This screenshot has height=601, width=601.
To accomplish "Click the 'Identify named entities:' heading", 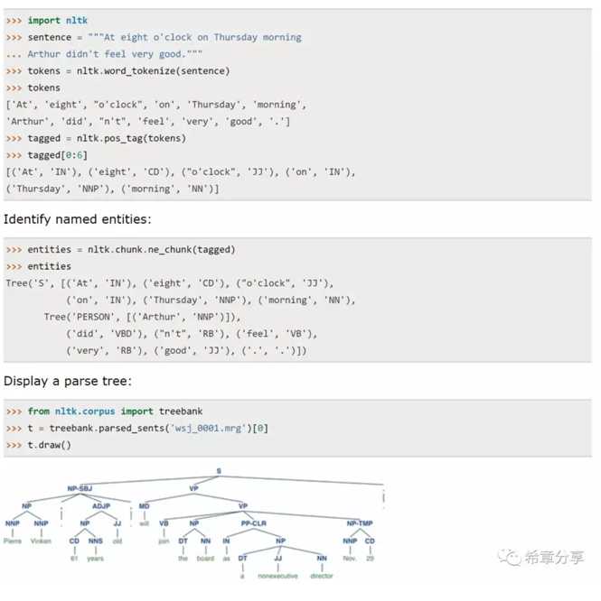I will coord(77,219).
